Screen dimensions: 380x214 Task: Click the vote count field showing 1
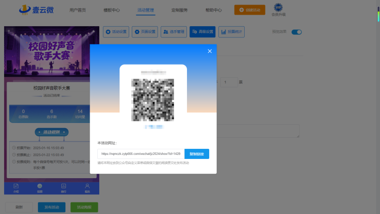(229, 82)
